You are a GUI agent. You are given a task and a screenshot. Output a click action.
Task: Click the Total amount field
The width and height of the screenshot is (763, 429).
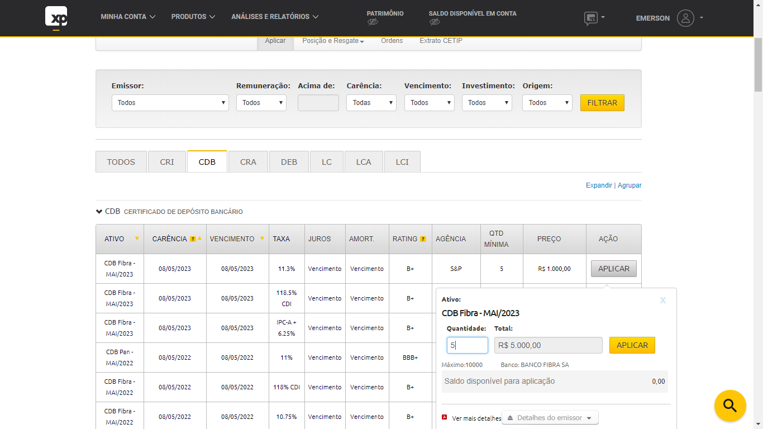click(549, 345)
